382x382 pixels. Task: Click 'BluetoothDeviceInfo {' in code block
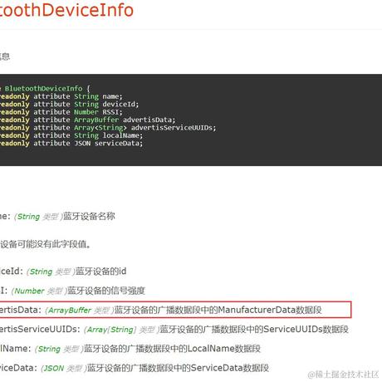pos(47,89)
